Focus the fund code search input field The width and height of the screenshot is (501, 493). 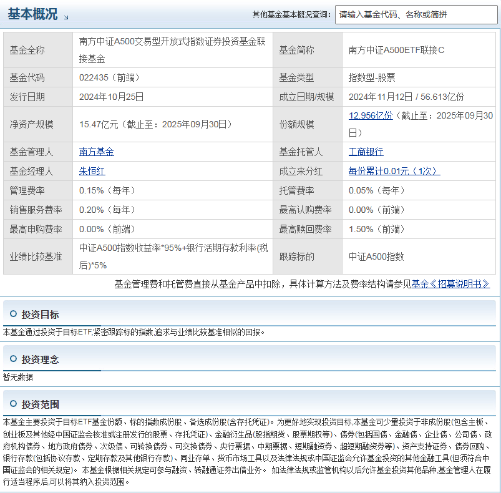click(416, 15)
